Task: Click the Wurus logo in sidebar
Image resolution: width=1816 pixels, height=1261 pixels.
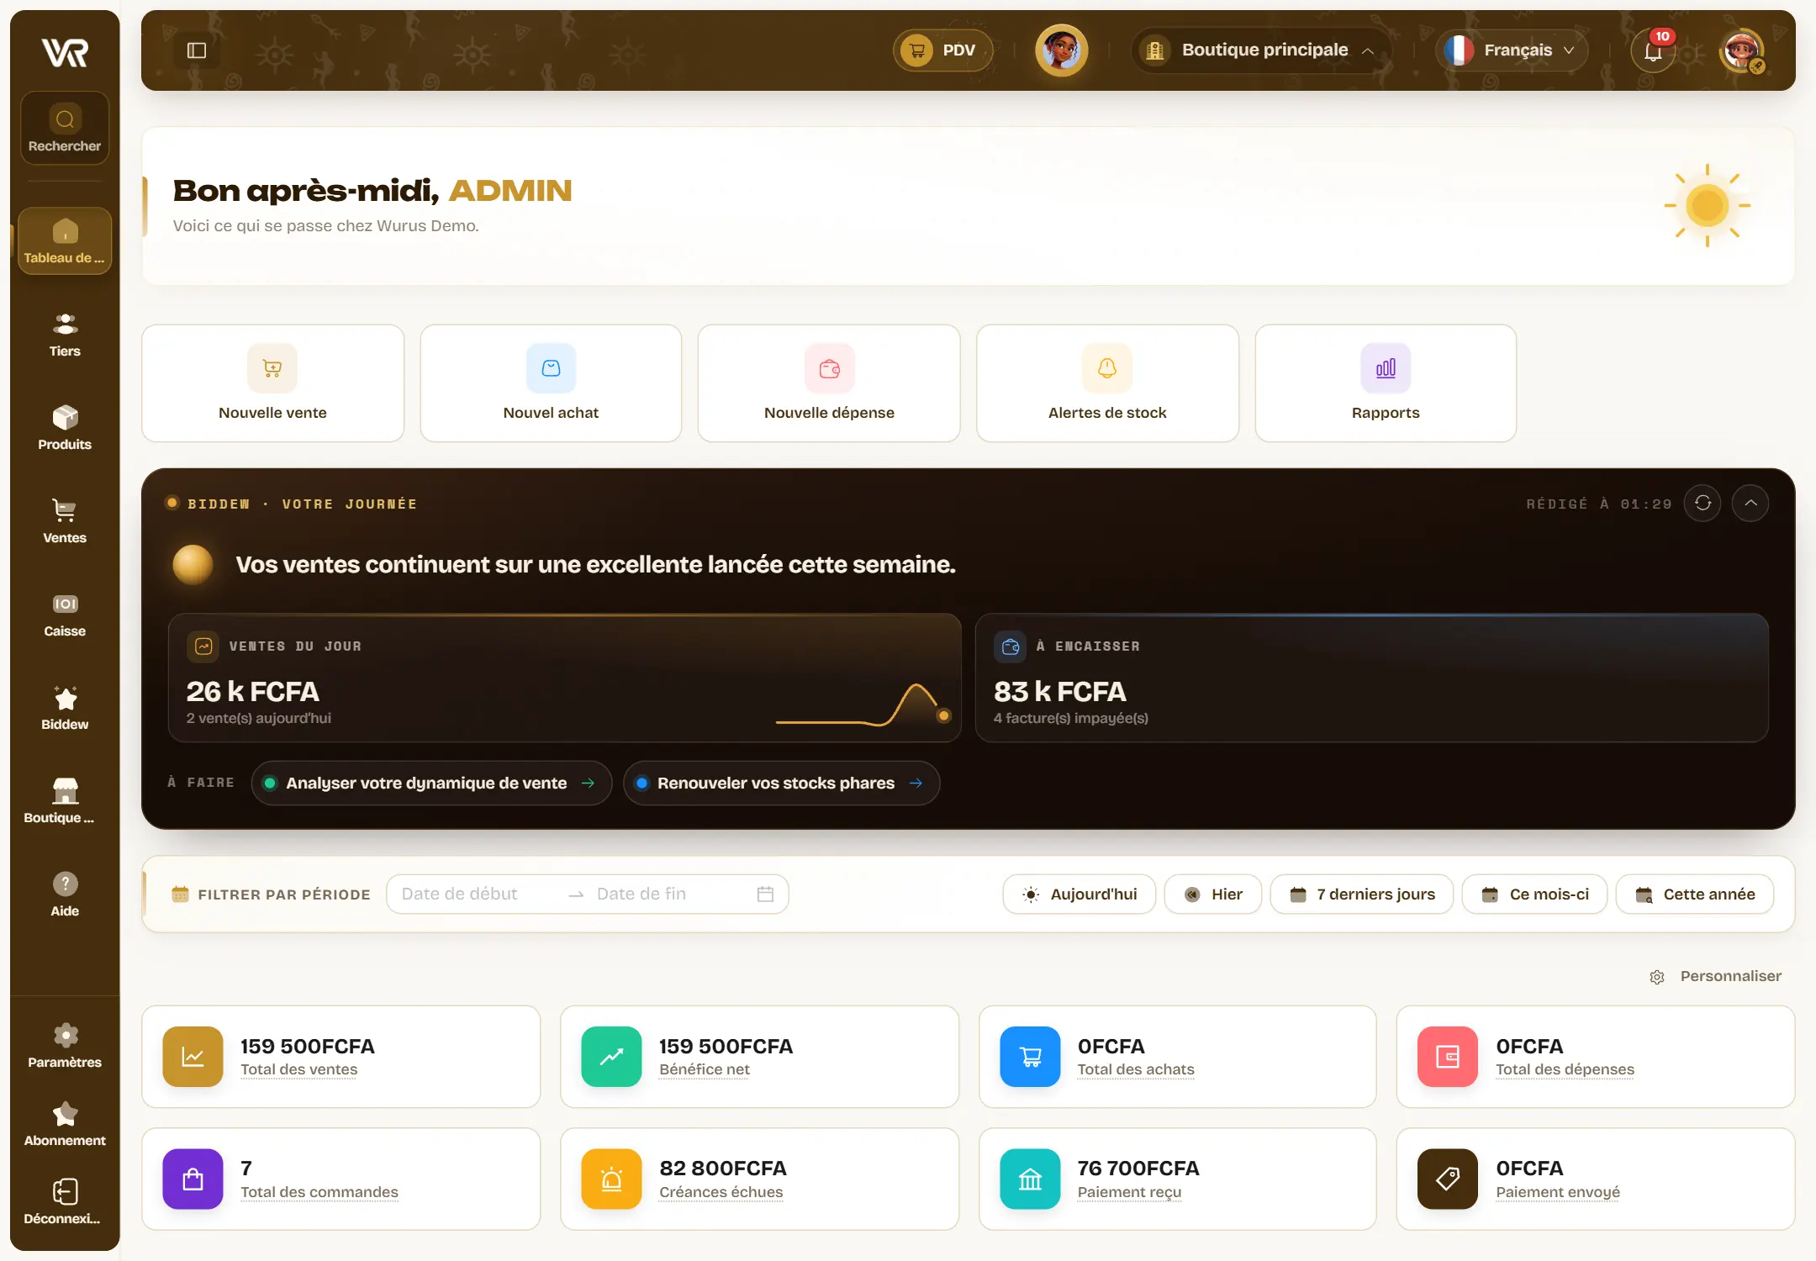Action: (x=65, y=53)
